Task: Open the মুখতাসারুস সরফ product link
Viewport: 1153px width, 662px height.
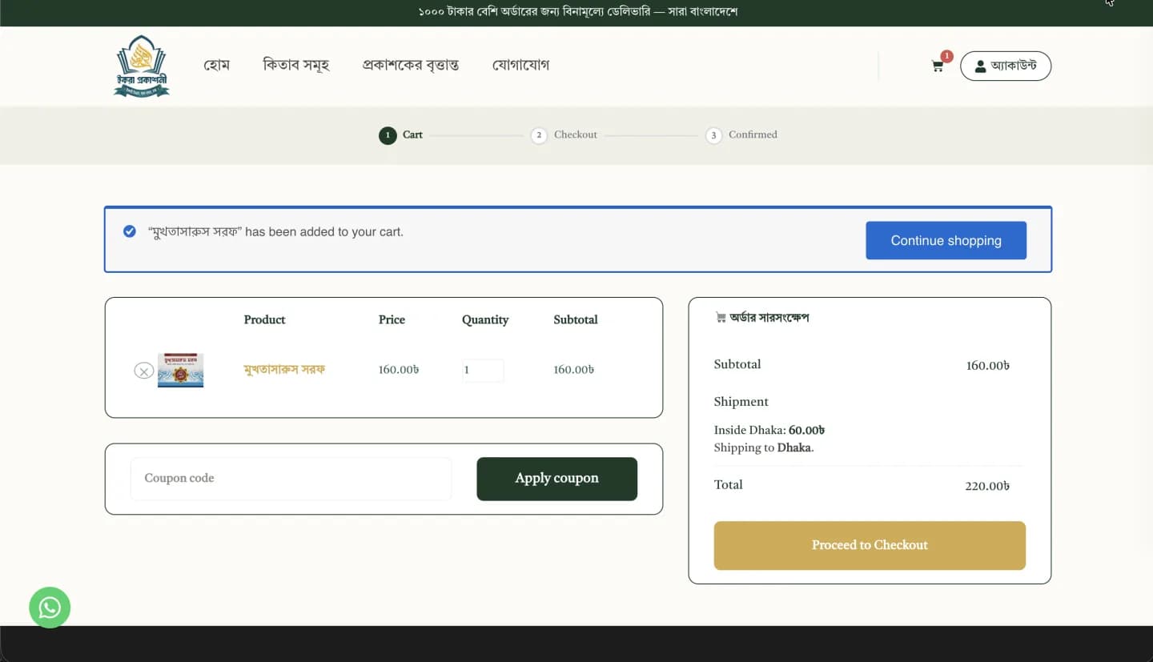Action: 284,370
